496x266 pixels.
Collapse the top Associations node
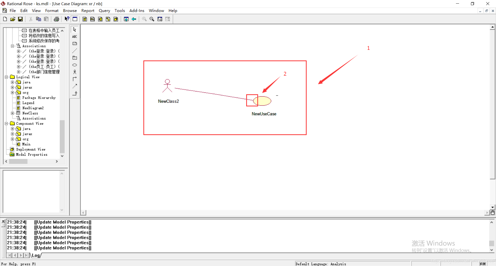pyautogui.click(x=12, y=46)
